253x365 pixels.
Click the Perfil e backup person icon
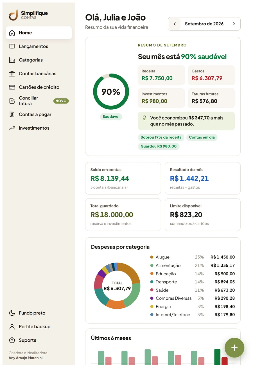12,327
